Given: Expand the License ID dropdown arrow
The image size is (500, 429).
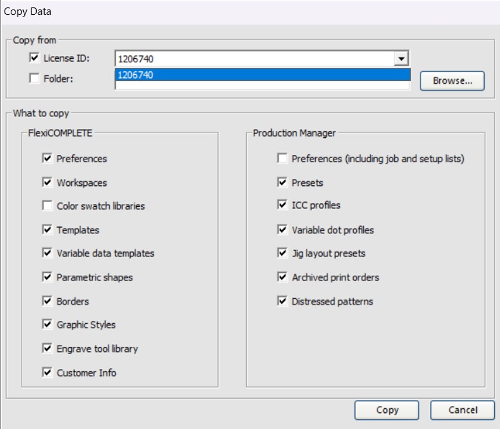Looking at the screenshot, I should 402,59.
